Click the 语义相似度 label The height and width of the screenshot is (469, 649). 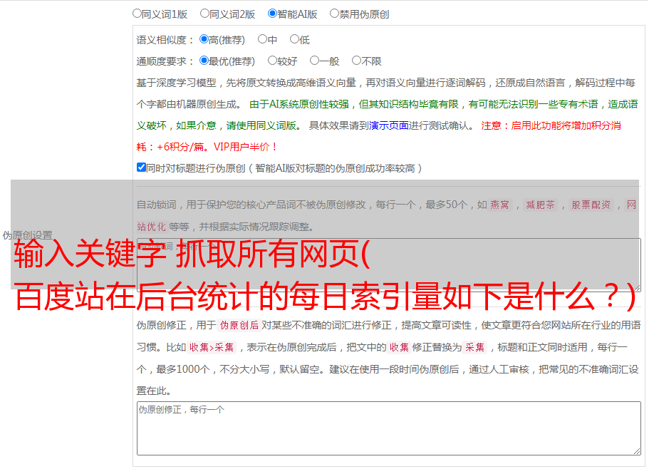point(165,40)
